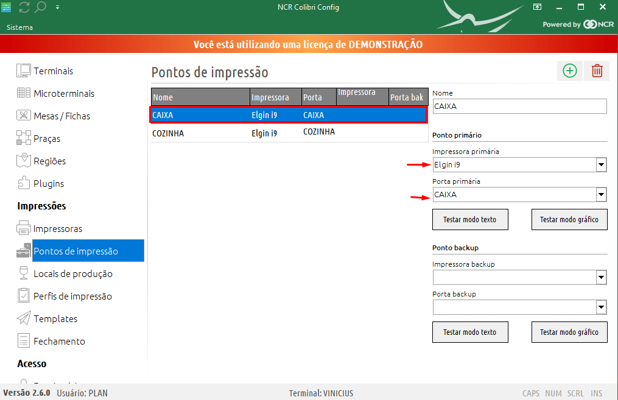
Task: Click backup Testar modo gráfico button
Action: pos(569,332)
